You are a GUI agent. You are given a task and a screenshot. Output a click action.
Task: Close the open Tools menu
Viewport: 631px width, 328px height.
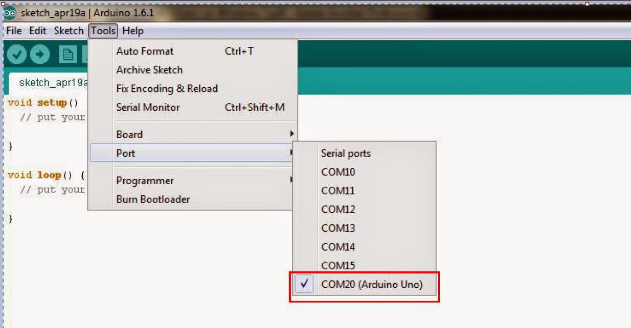point(103,31)
